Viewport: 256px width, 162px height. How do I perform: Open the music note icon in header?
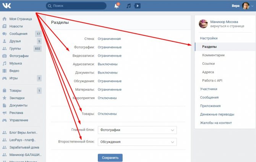tap(129, 6)
